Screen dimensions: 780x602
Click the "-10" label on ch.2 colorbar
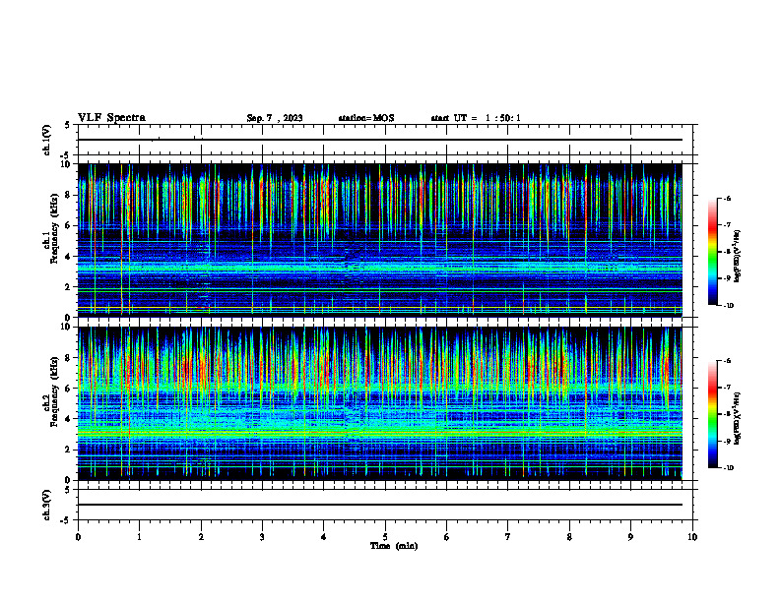click(x=728, y=468)
